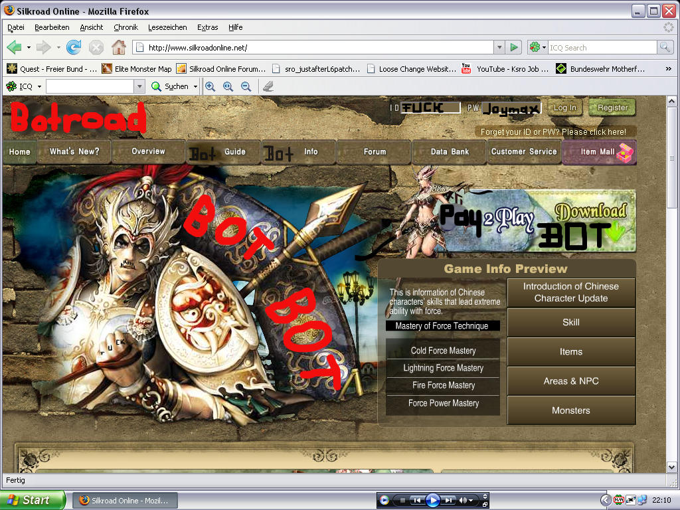
Task: Click the Home icon in navigation toolbar
Action: [118, 47]
